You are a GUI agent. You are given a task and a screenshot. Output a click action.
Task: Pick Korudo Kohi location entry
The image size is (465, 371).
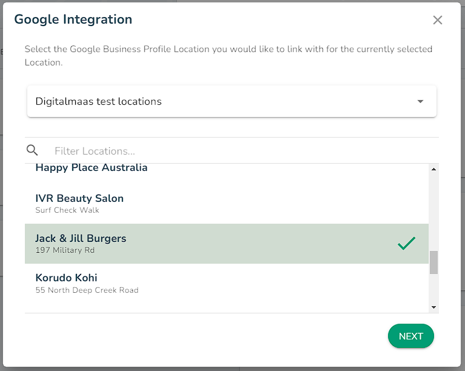[x=227, y=284]
